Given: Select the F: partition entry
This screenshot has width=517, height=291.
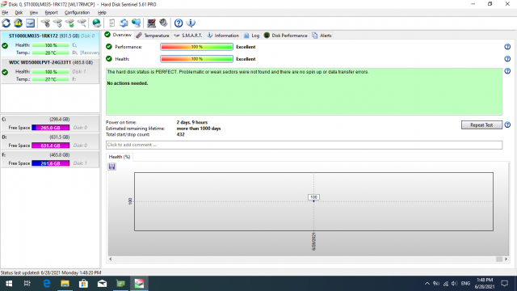Looking at the screenshot, I should 50,159.
